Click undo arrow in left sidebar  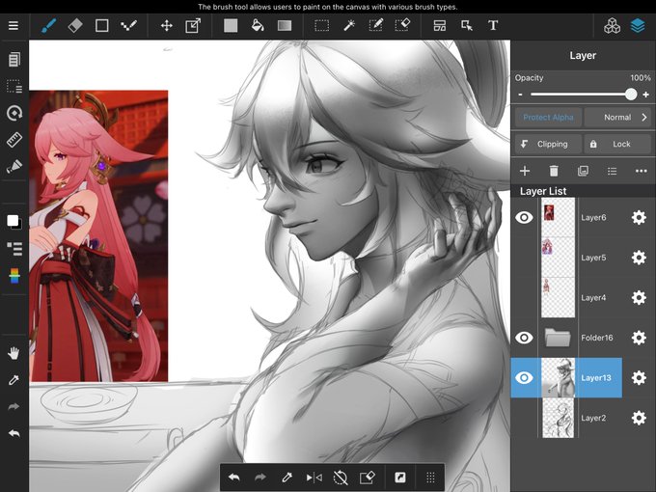[14, 433]
